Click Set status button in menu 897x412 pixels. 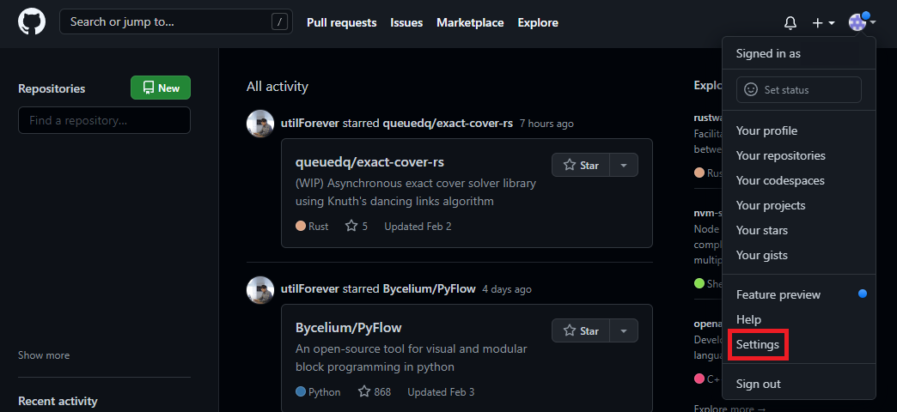[798, 90]
